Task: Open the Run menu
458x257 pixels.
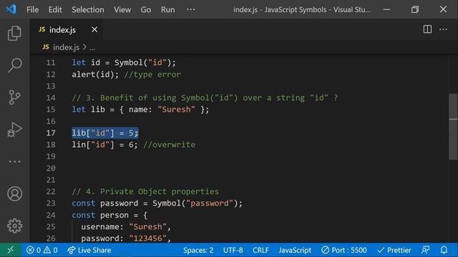Action: (167, 9)
